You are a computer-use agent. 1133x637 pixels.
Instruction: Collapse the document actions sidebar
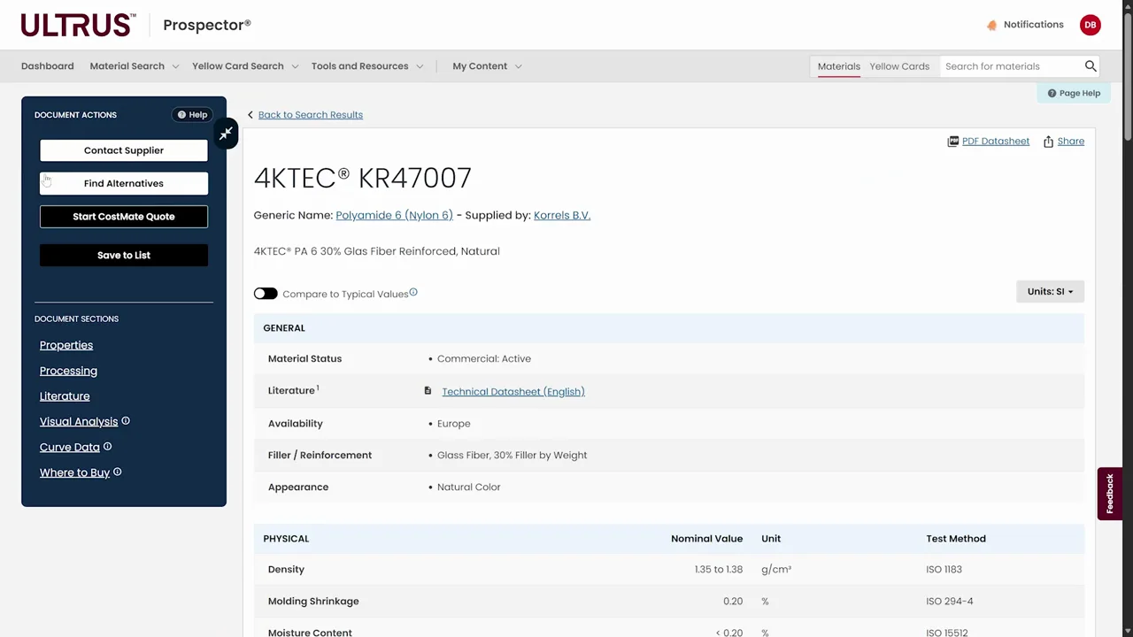click(226, 134)
